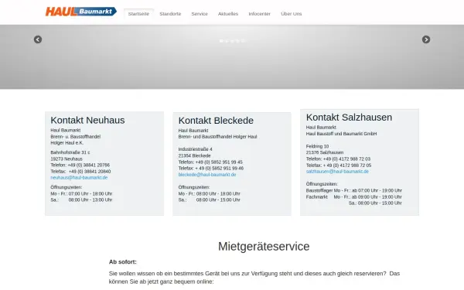Open the Startseite tab
The width and height of the screenshot is (464, 290).
click(138, 14)
